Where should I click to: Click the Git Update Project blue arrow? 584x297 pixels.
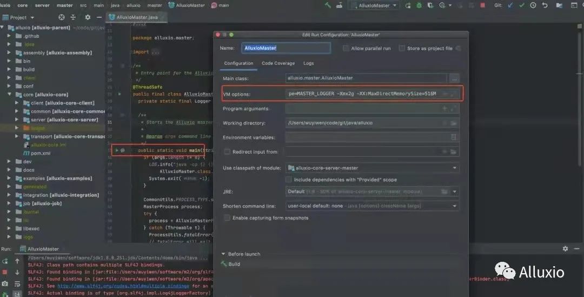510,5
